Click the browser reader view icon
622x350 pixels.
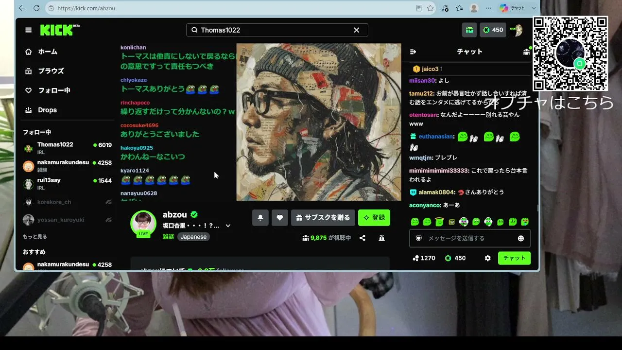click(x=419, y=8)
